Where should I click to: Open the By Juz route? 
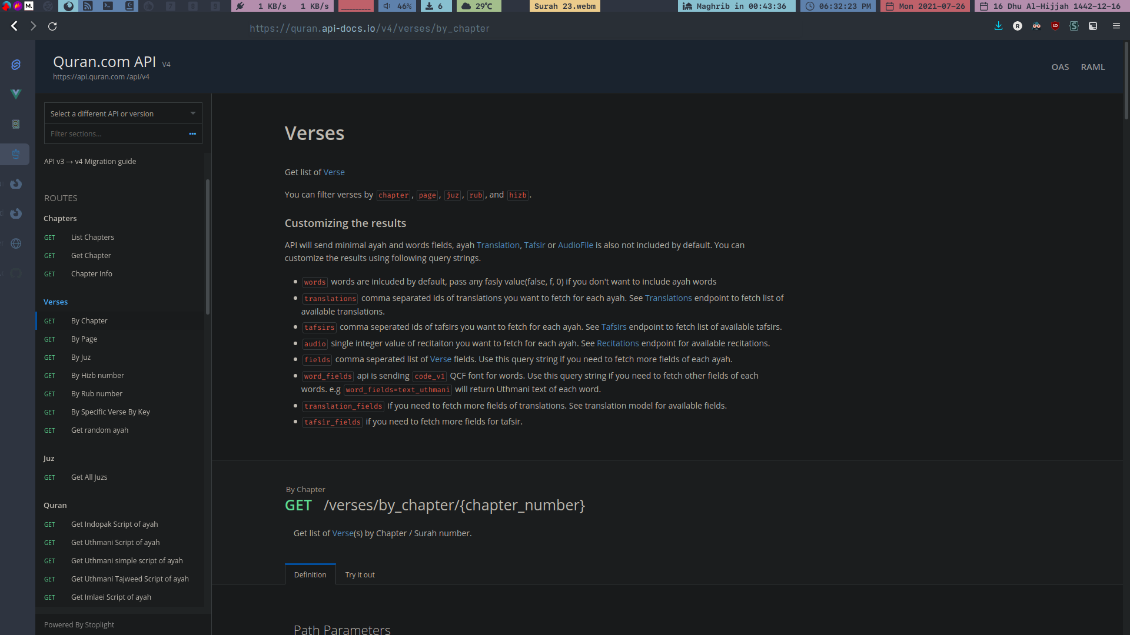[x=81, y=357]
